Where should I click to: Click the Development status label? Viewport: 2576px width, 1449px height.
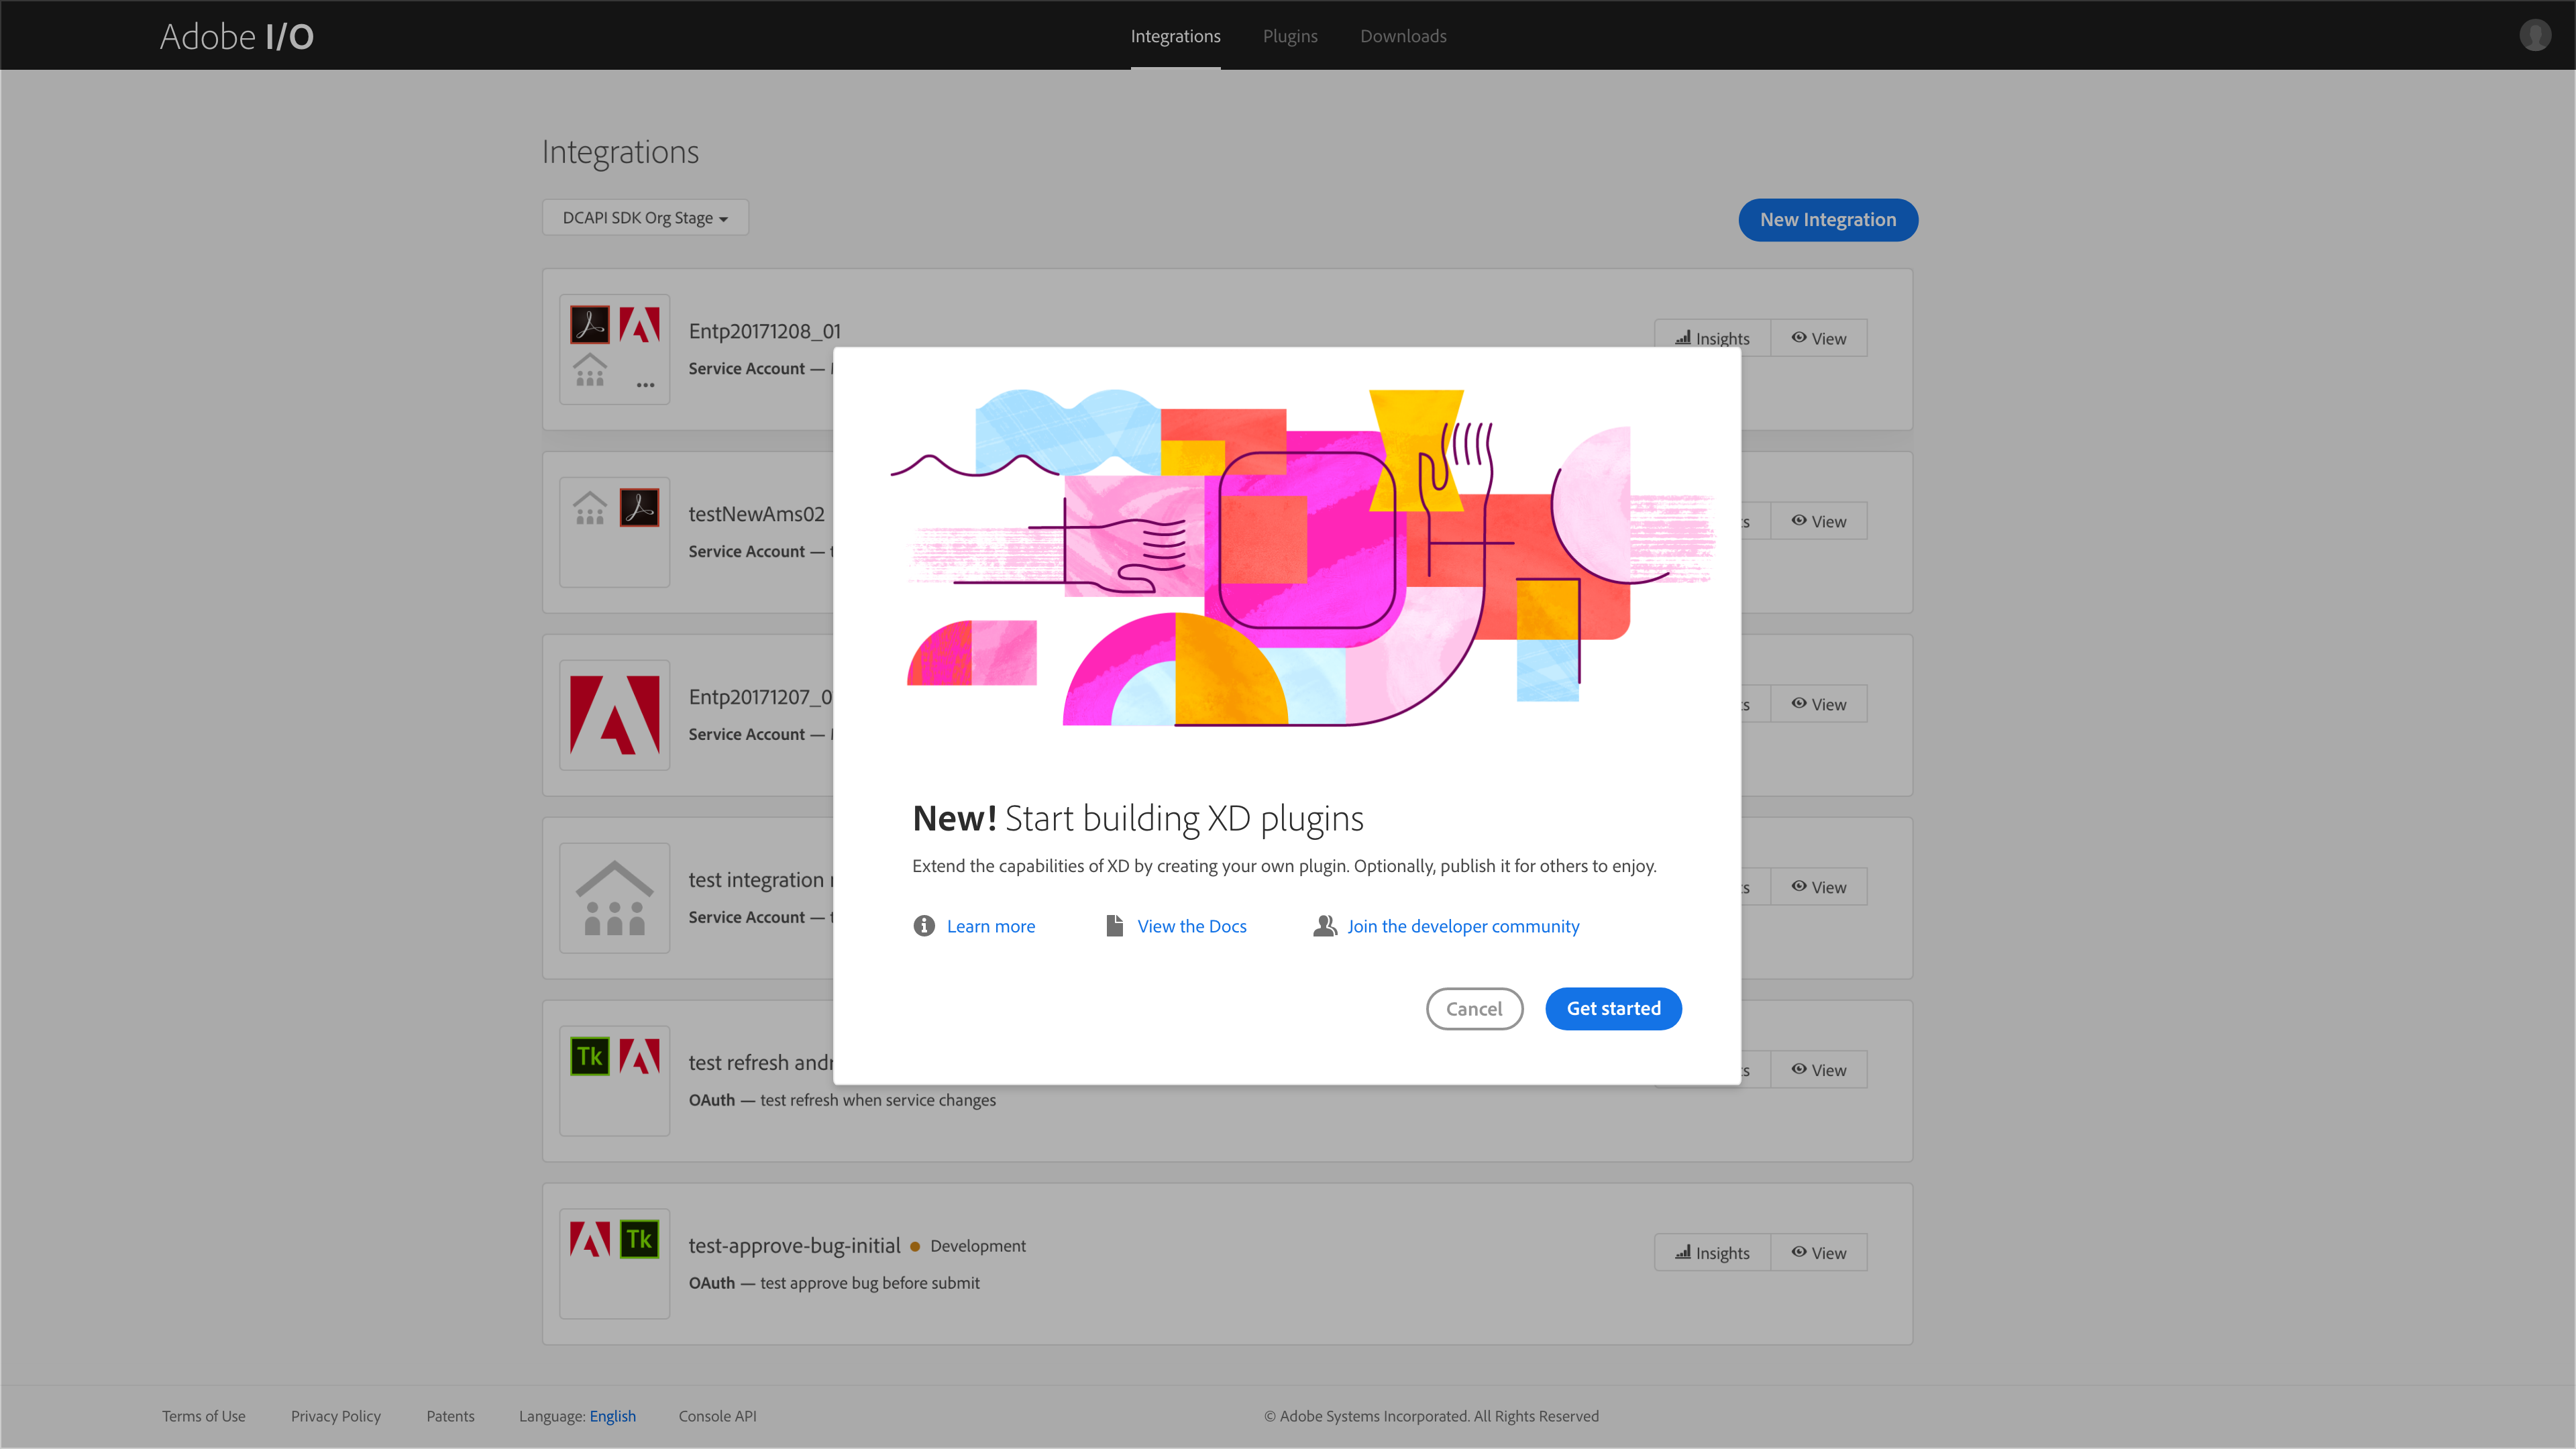pyautogui.click(x=977, y=1246)
